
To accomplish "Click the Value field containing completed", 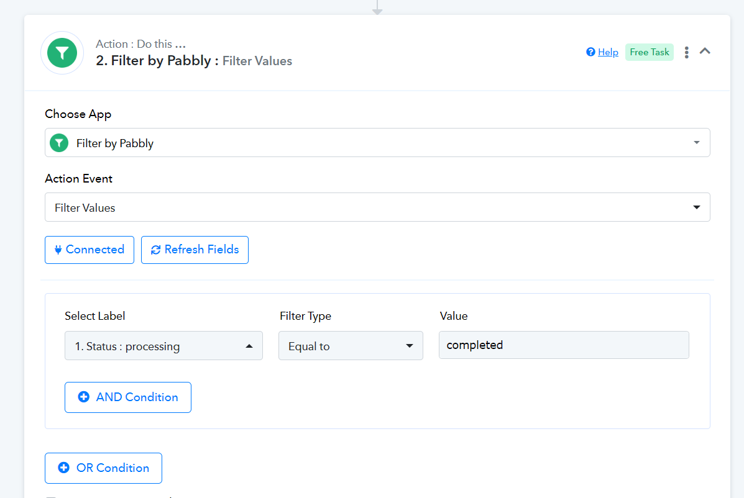I will tap(564, 345).
